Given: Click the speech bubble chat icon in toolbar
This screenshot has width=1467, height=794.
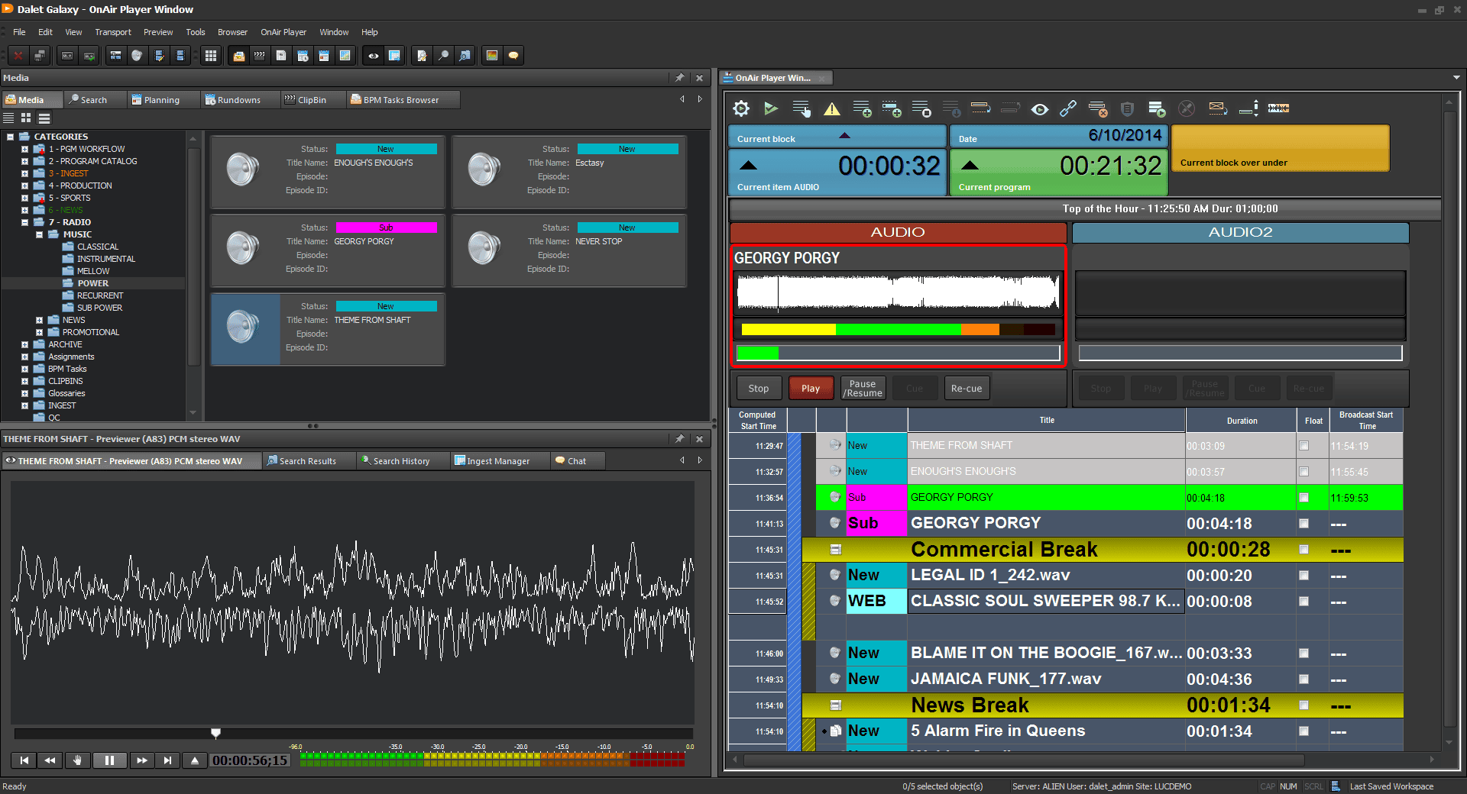Looking at the screenshot, I should (x=513, y=55).
